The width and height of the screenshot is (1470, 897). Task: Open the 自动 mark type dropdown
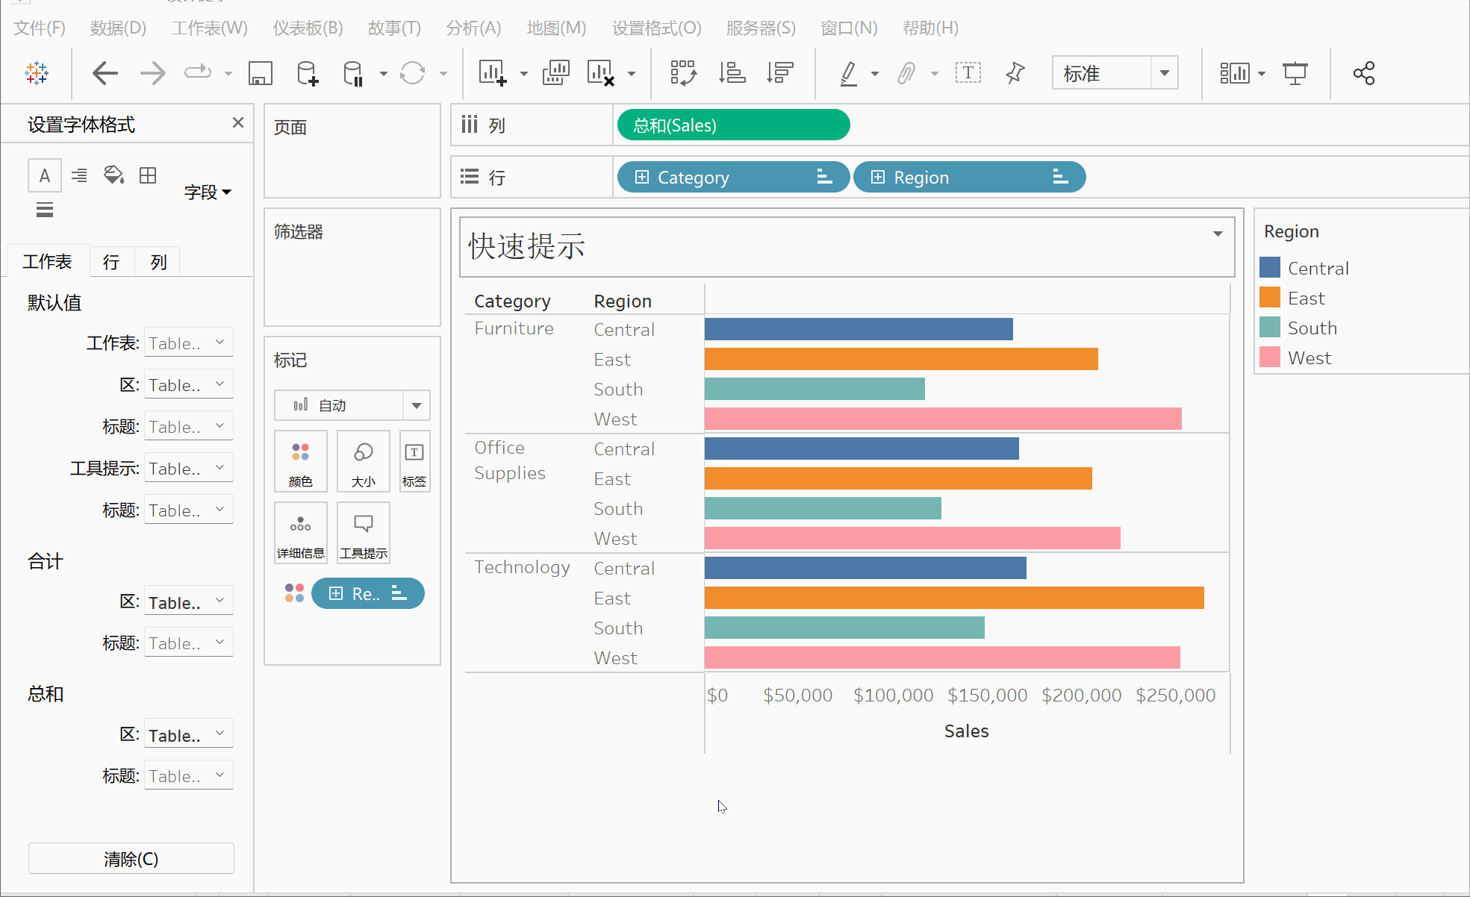point(416,405)
